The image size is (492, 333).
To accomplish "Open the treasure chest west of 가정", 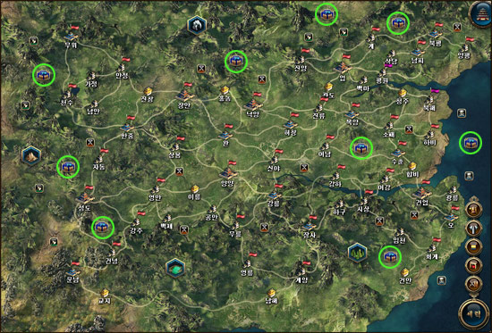I will [44, 75].
